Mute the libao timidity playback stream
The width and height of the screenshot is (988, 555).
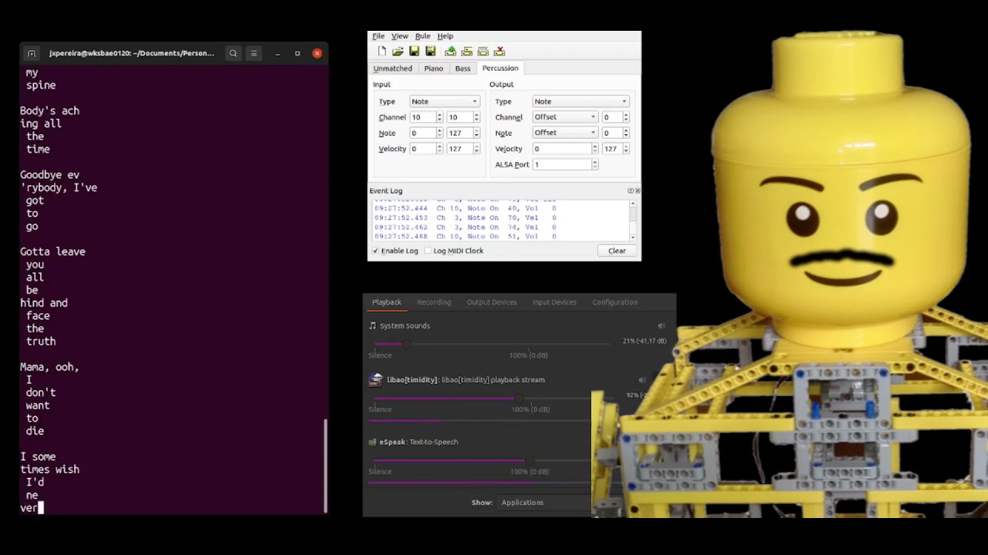[x=642, y=380]
